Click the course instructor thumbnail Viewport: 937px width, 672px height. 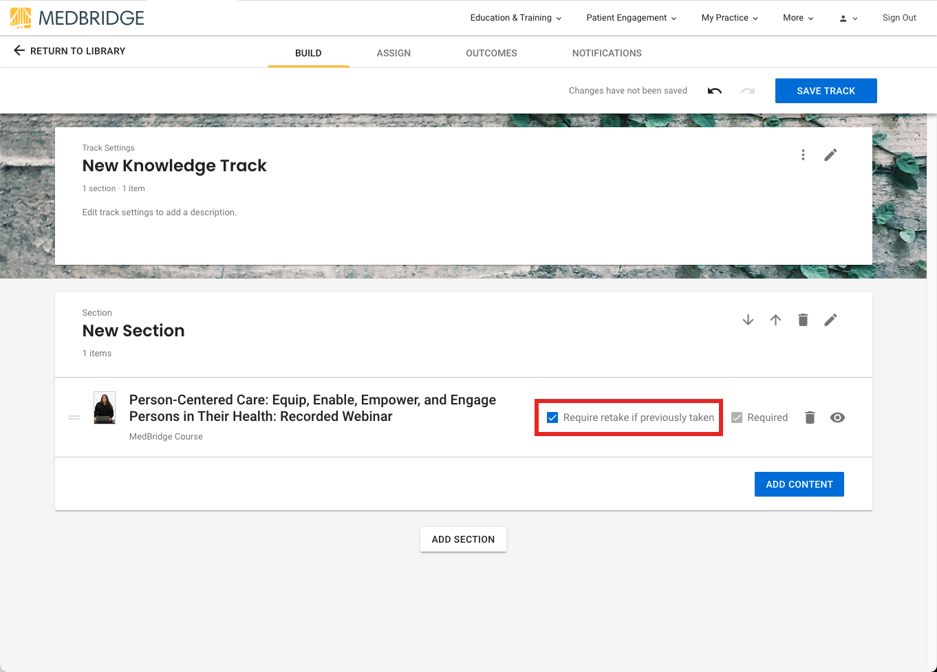click(x=105, y=408)
